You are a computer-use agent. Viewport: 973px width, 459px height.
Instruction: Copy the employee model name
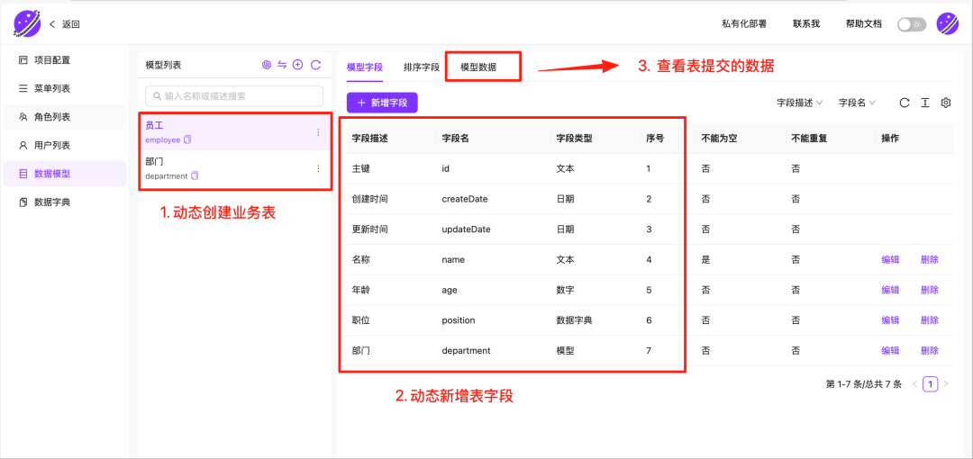coord(188,139)
